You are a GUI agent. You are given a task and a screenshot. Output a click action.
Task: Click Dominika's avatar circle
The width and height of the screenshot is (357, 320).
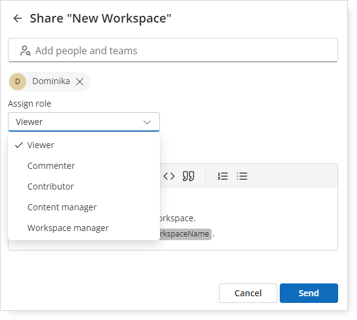18,82
